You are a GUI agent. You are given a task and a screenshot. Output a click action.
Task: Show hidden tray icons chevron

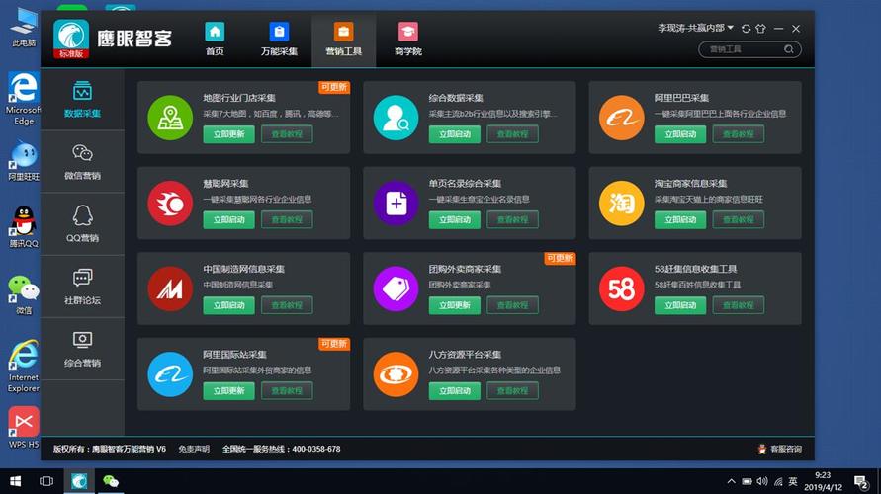(x=731, y=481)
